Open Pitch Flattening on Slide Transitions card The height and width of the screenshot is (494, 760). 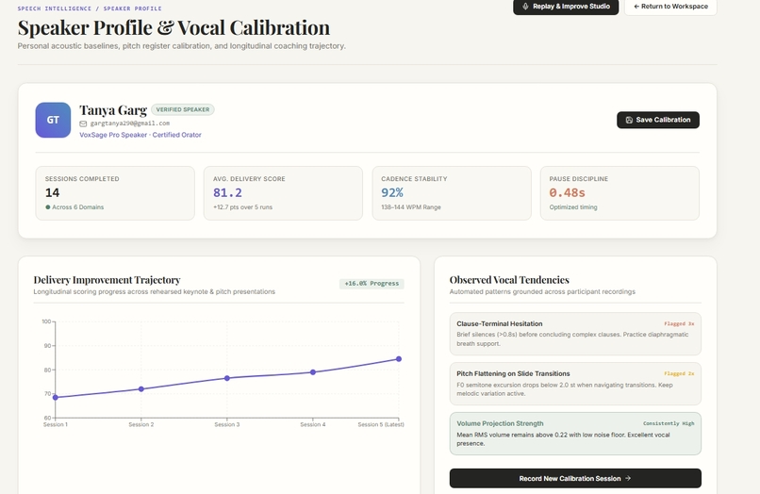575,384
